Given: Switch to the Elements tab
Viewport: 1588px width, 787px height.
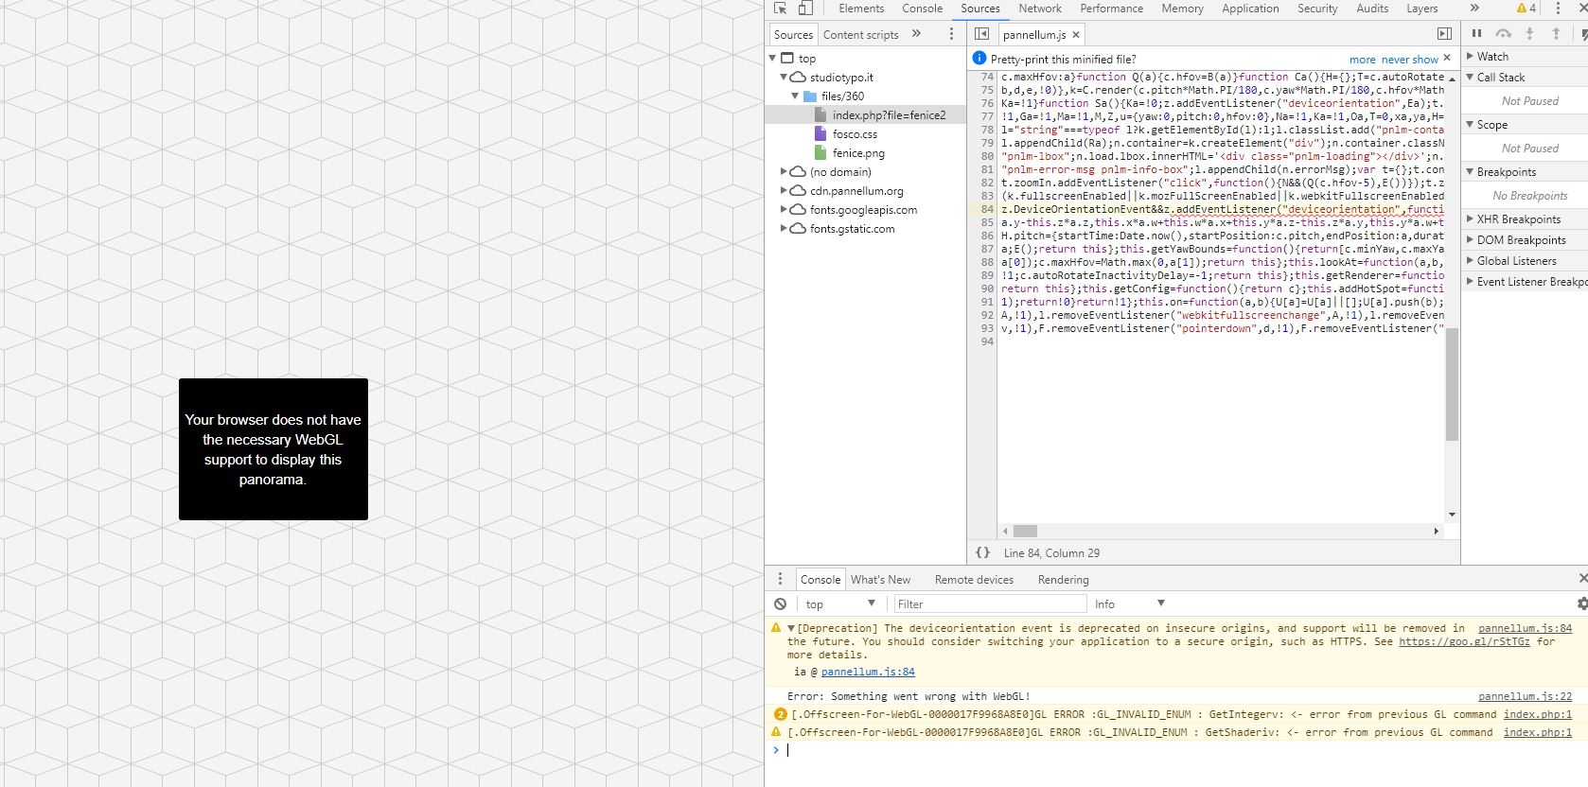Looking at the screenshot, I should [861, 9].
